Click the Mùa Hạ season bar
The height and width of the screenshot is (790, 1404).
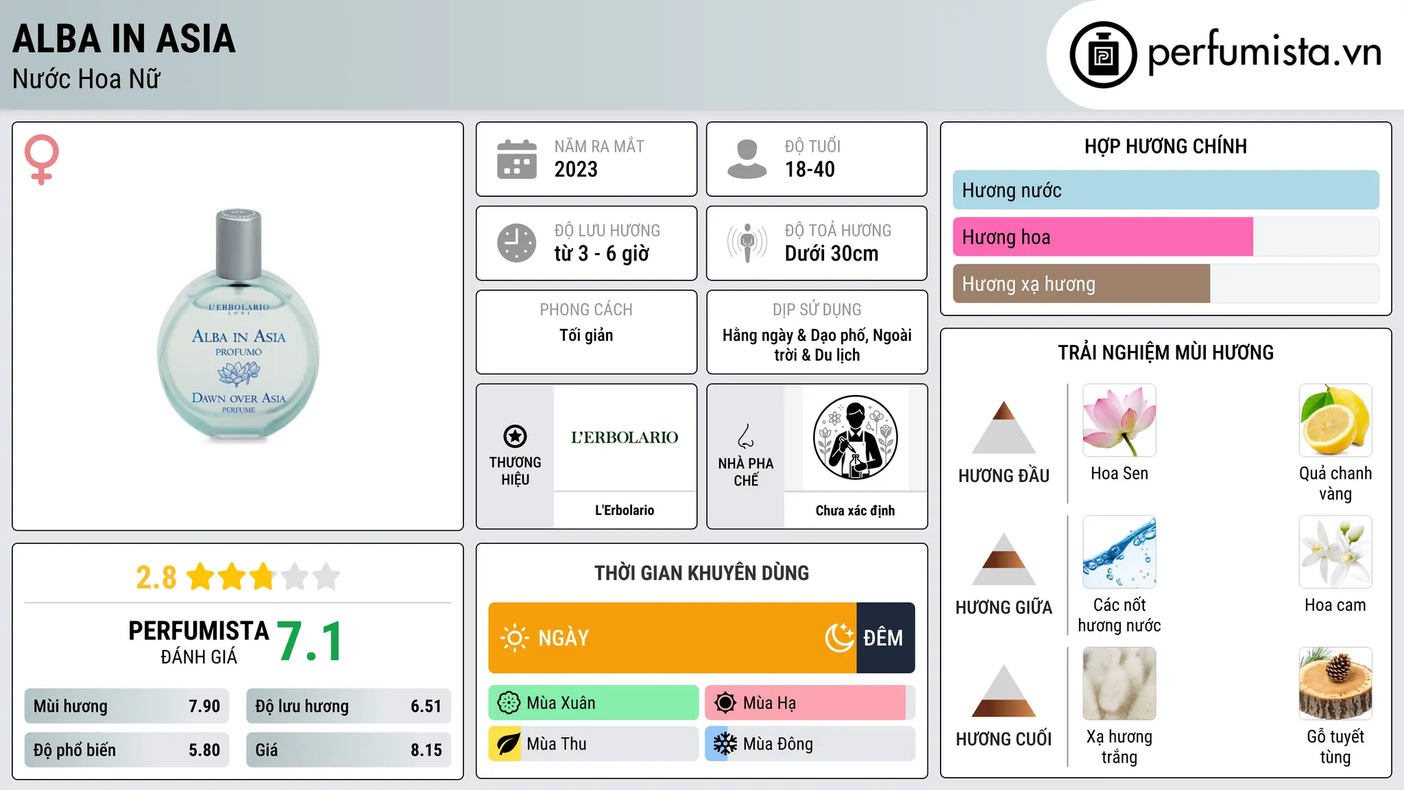[x=810, y=703]
